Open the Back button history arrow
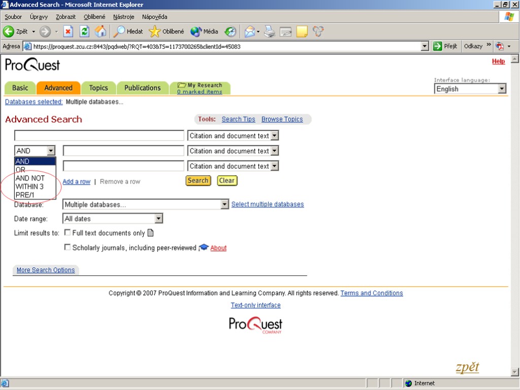This screenshot has height=390, width=520. pos(34,32)
